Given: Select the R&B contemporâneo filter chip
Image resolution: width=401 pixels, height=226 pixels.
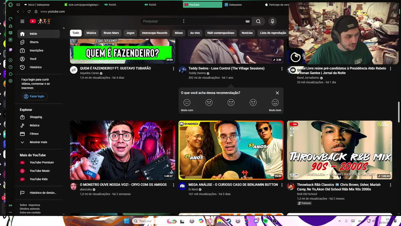Looking at the screenshot, I should point(221,33).
